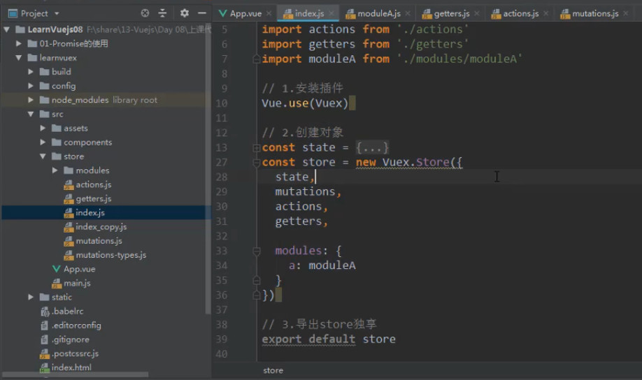Click 'a: moduleA' on line 34

coord(322,265)
